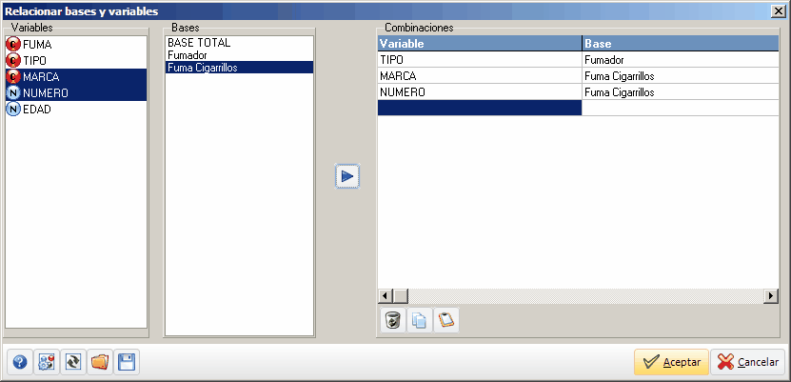791x382 pixels.
Task: Click the blue arrow to add combination
Action: point(347,176)
